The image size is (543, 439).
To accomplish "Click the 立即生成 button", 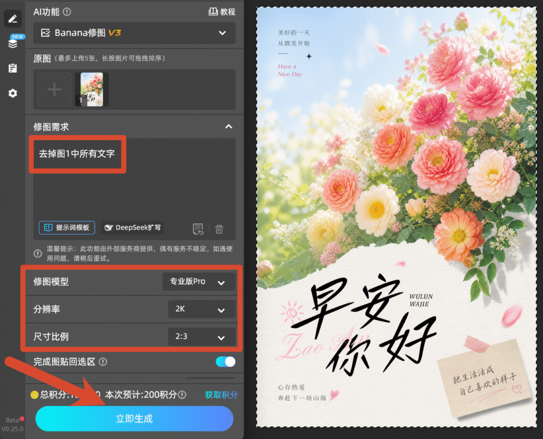I will 134,418.
